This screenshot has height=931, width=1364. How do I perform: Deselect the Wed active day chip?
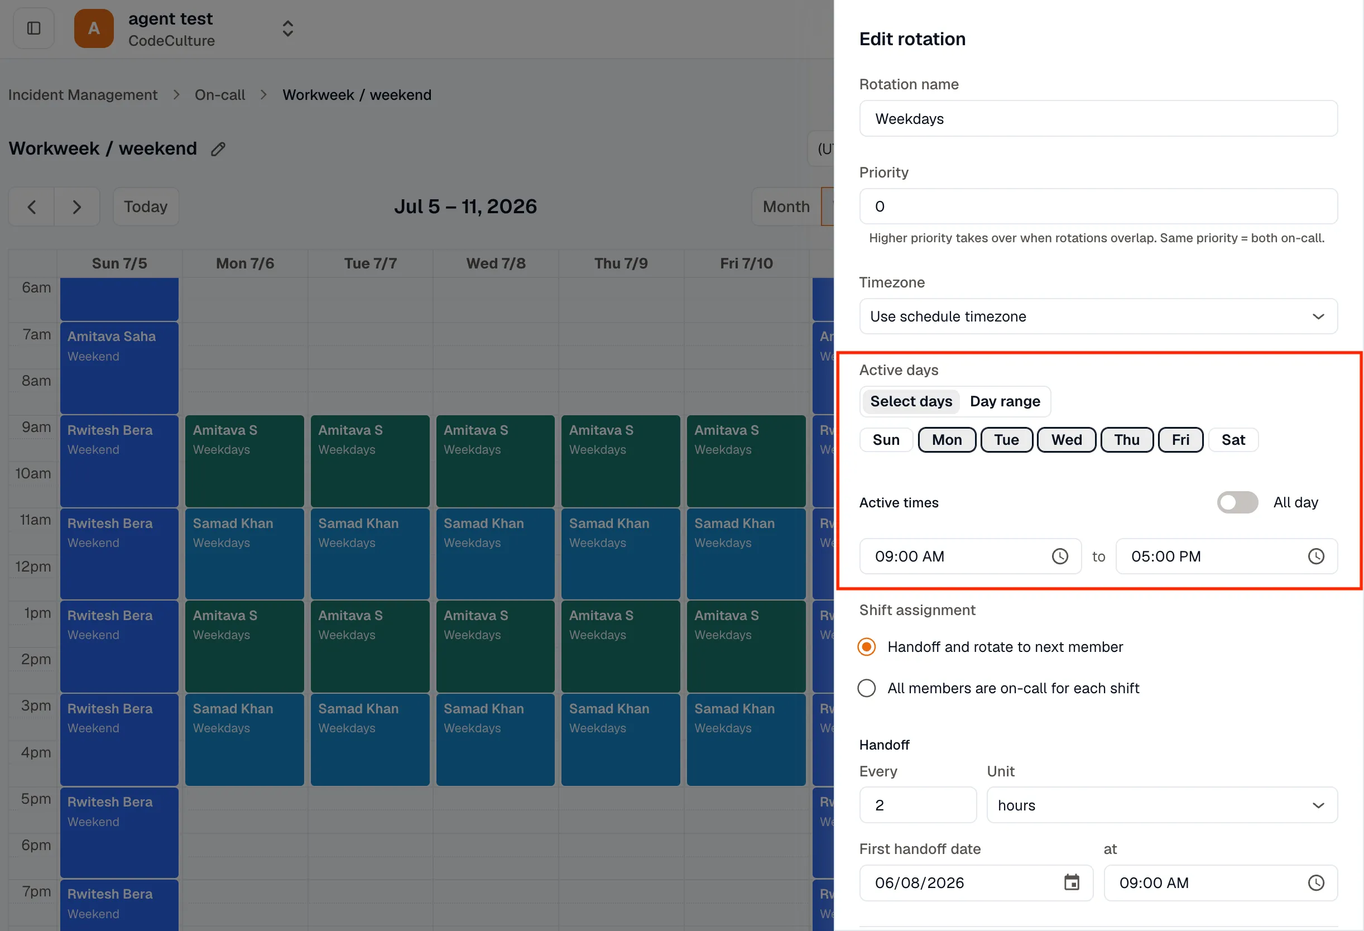click(1066, 440)
